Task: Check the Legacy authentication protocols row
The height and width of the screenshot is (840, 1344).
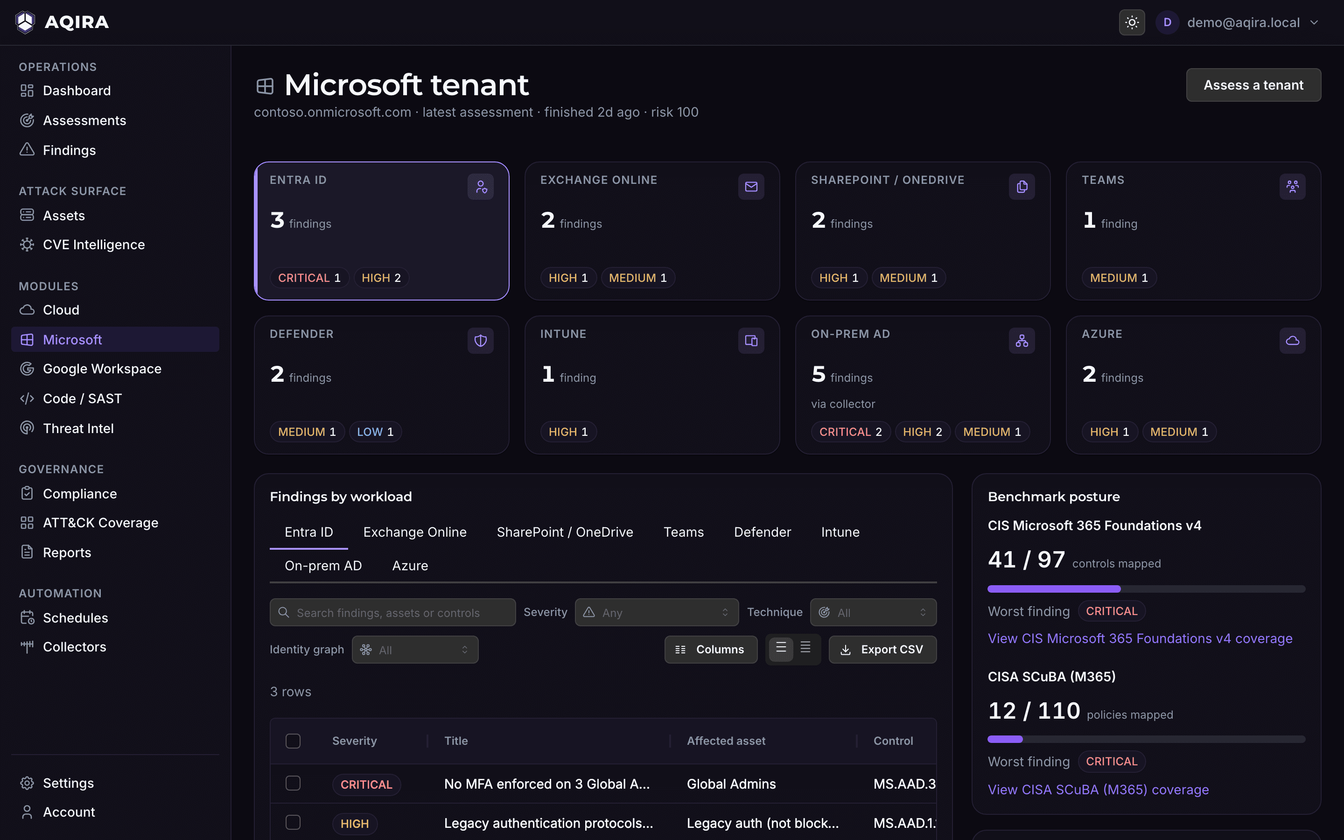Action: pyautogui.click(x=293, y=823)
